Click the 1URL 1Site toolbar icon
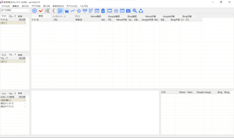The width and height of the screenshot is (234, 138). click(116, 11)
